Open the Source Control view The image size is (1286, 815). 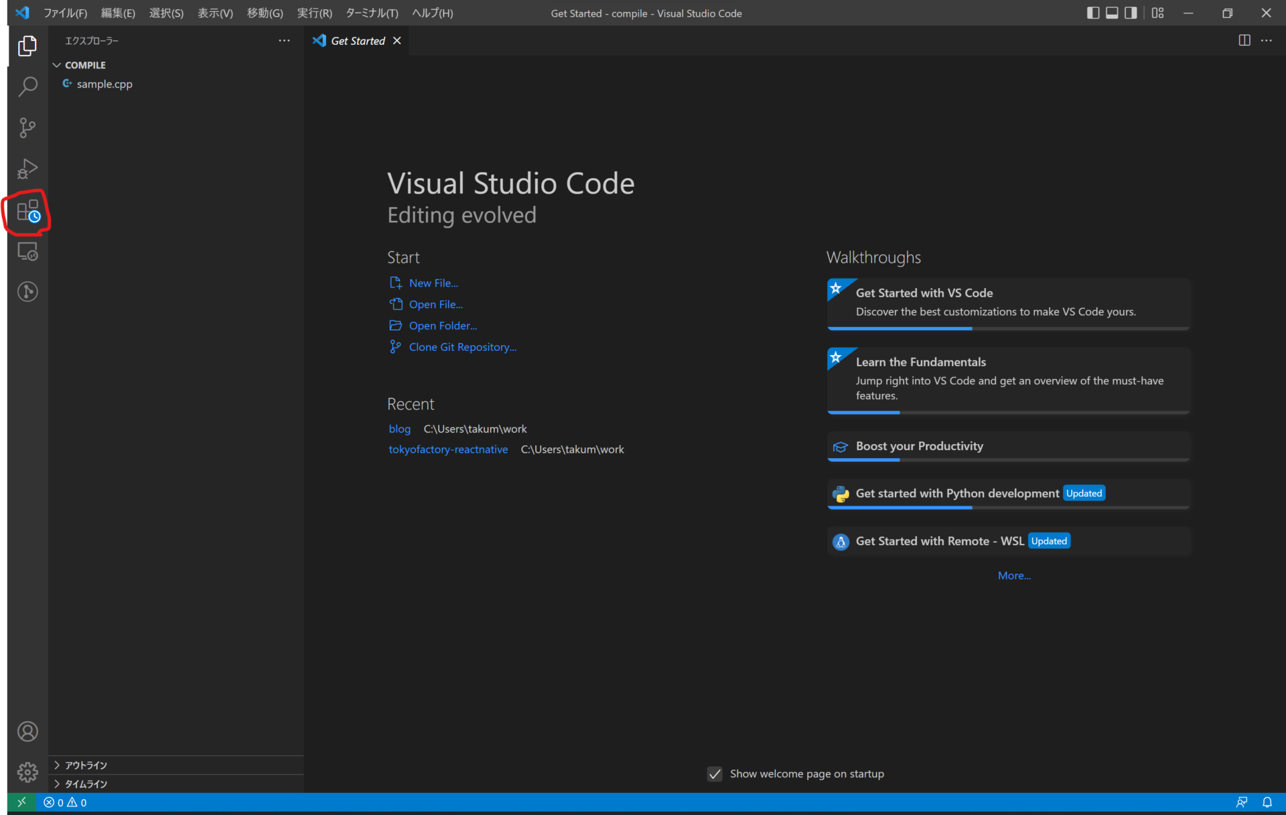point(27,128)
